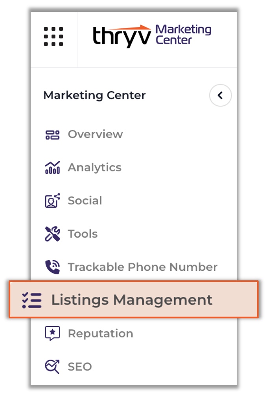
Task: Click the Tools wrench icon
Action: 52,234
